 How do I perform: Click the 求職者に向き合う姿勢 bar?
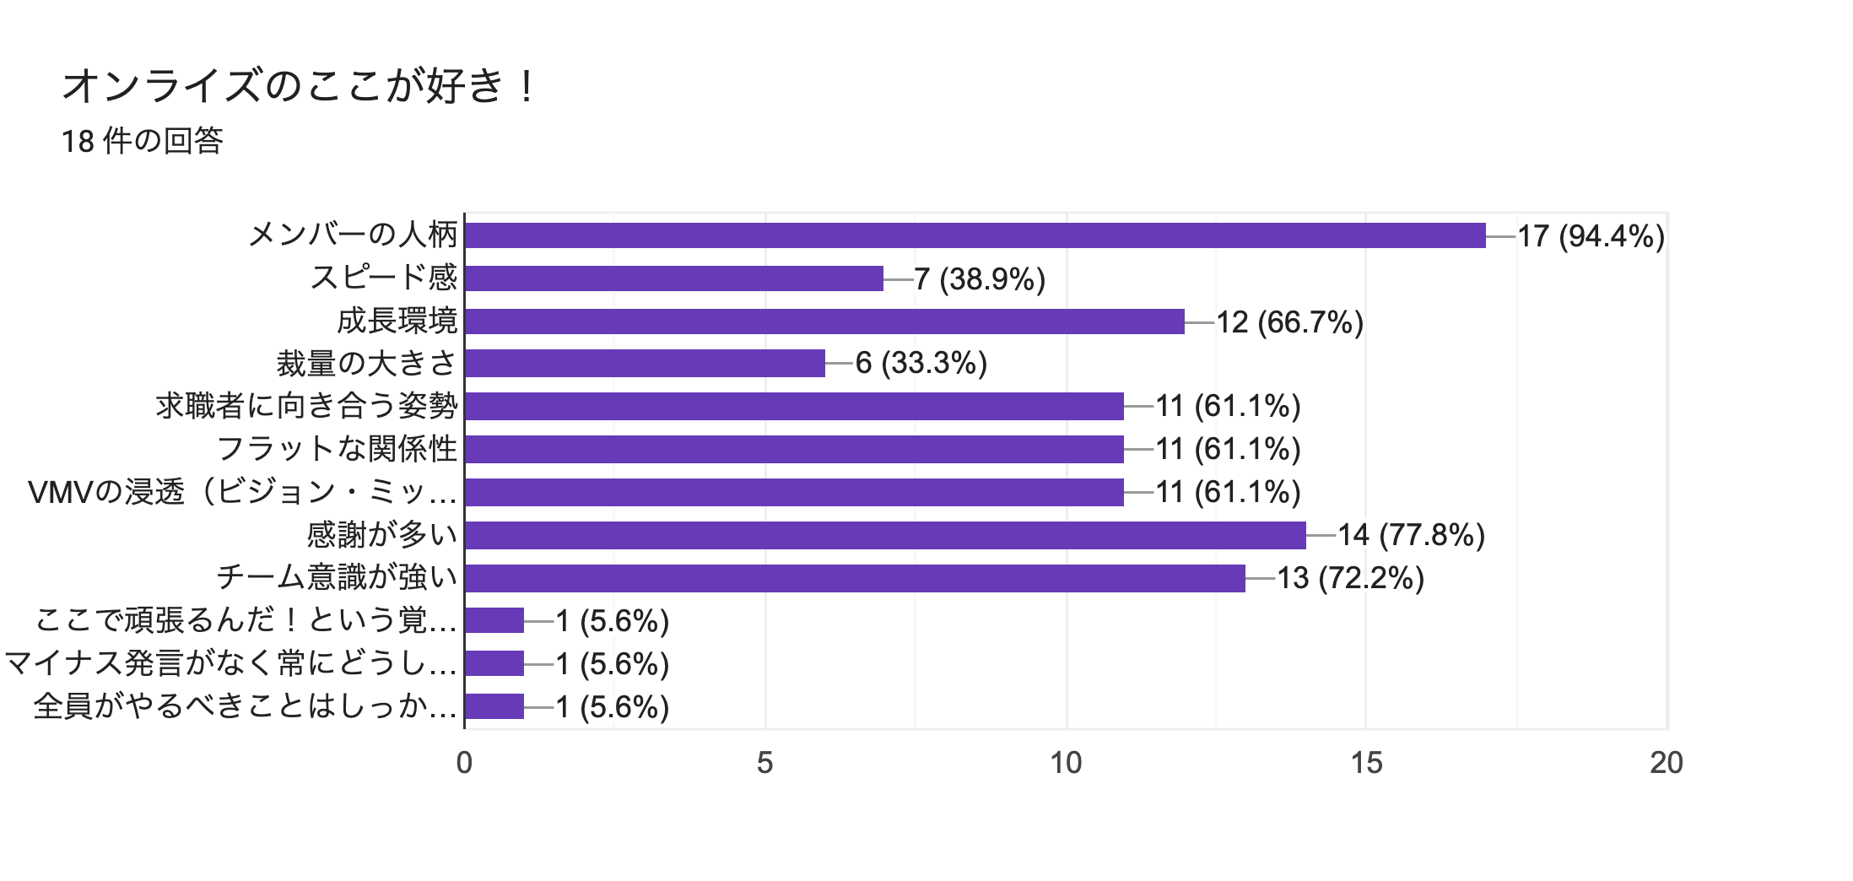coord(795,406)
